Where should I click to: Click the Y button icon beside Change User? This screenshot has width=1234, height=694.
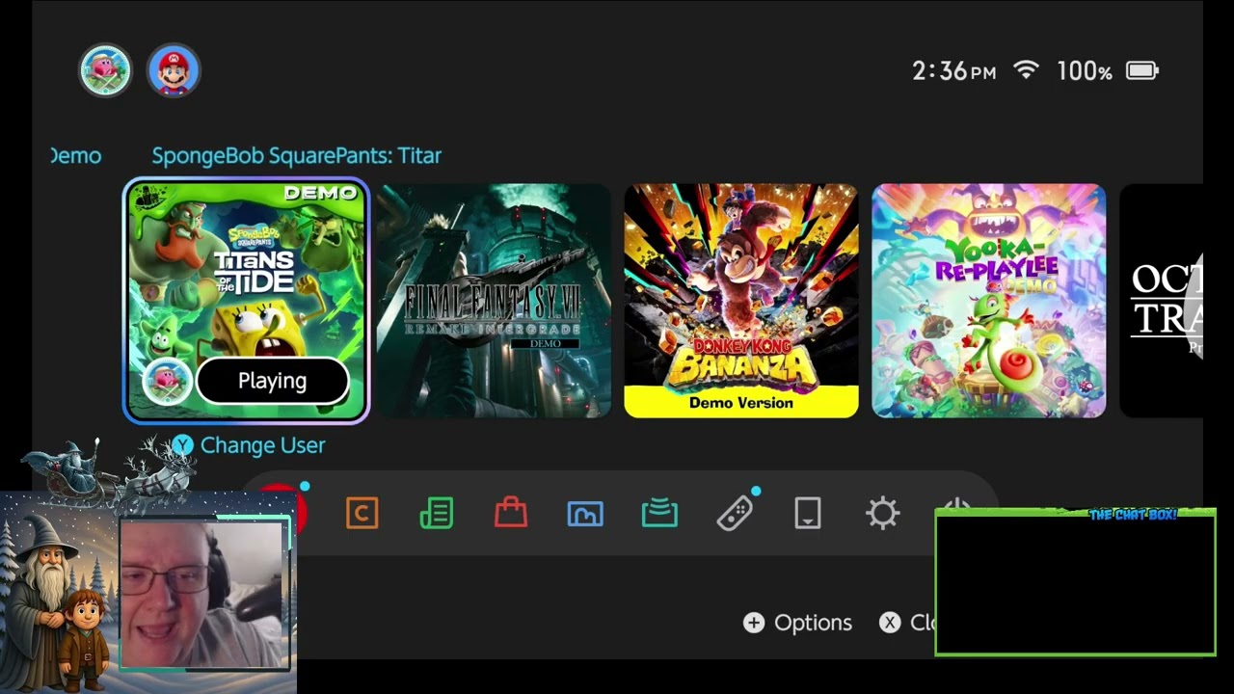[183, 445]
